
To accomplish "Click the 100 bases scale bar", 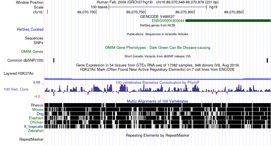I will pos(158,7).
